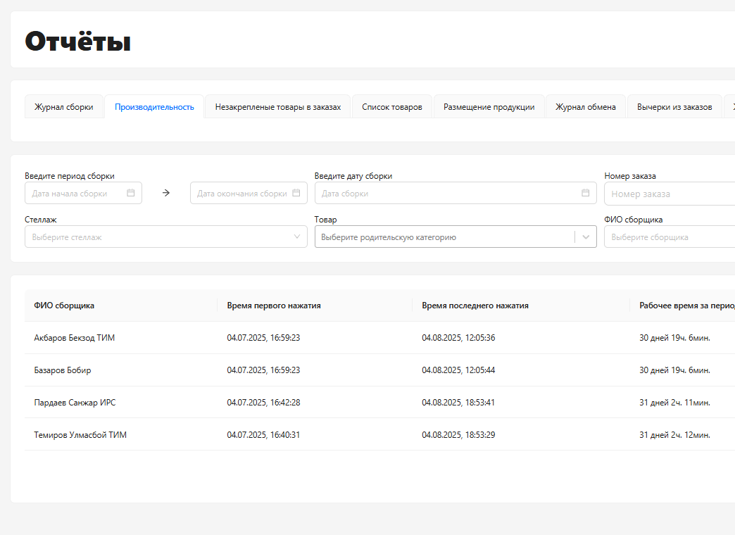Click the Время первого нажатия column header

(x=274, y=306)
